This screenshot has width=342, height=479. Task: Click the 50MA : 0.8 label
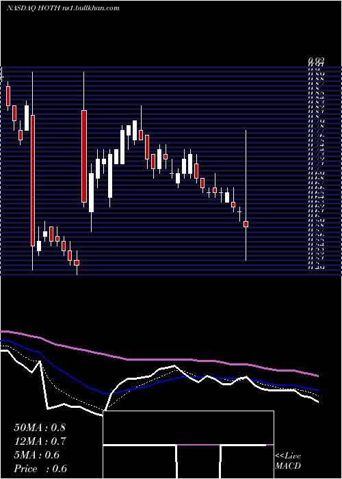point(40,428)
